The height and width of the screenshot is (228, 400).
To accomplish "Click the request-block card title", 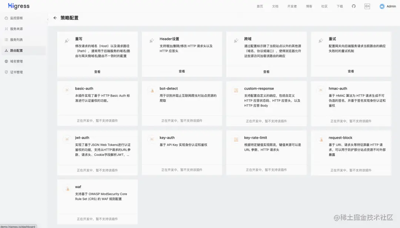I will 340,138.
